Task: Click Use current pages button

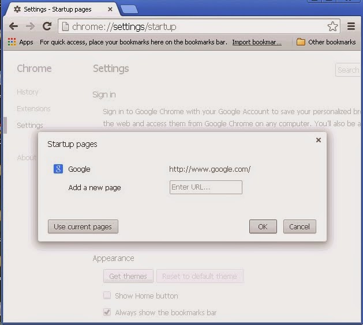Action: coord(83,226)
